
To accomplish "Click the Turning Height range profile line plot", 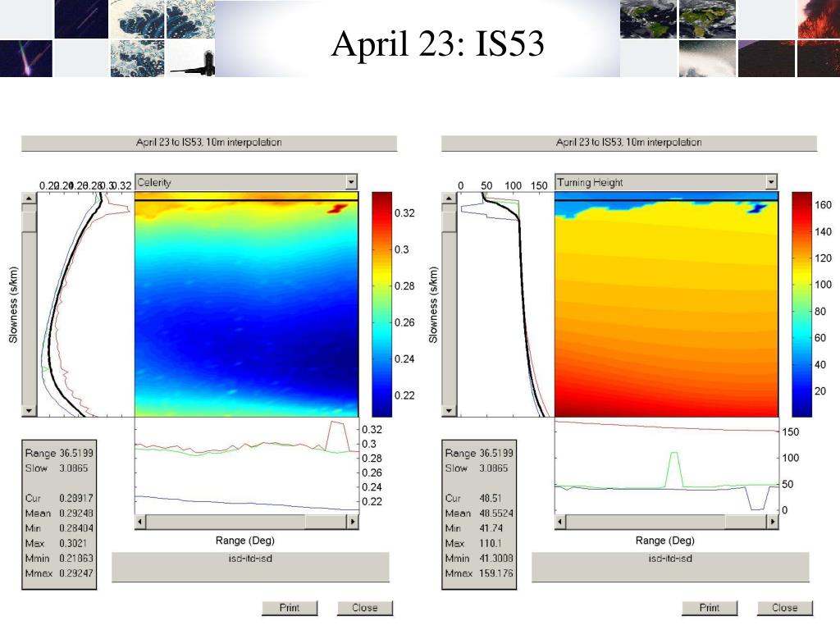I will pyautogui.click(x=666, y=466).
